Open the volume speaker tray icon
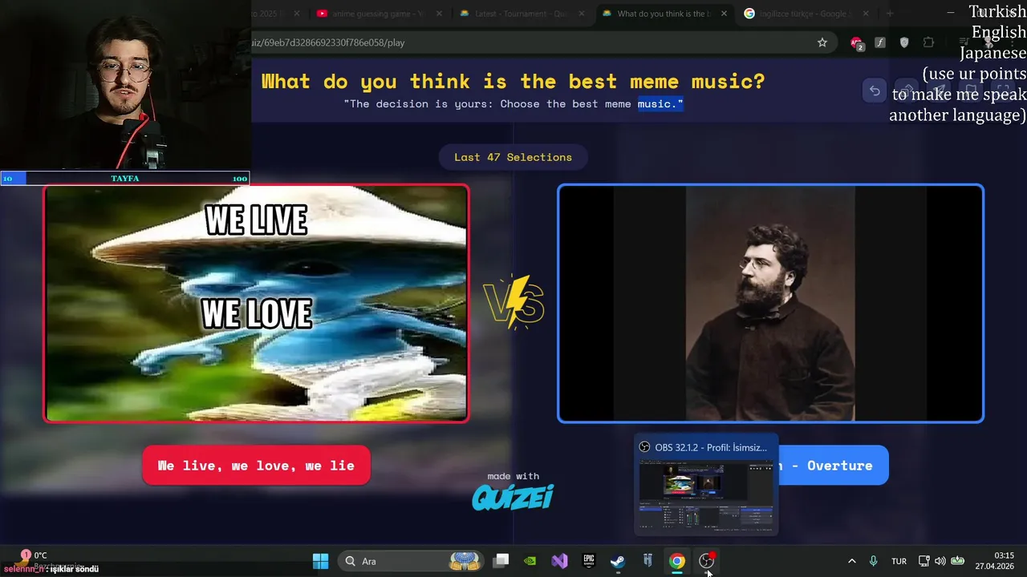Image resolution: width=1027 pixels, height=577 pixels. point(940,561)
